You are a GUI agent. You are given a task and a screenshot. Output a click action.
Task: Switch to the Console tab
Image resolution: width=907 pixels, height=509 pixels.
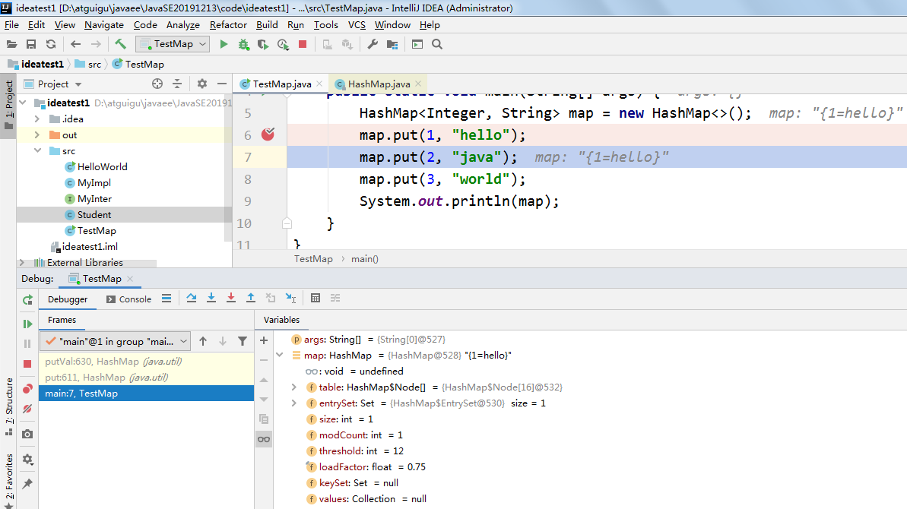click(128, 299)
